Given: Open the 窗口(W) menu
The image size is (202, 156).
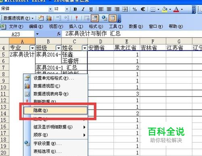Looking at the screenshot, I should [156, 26].
